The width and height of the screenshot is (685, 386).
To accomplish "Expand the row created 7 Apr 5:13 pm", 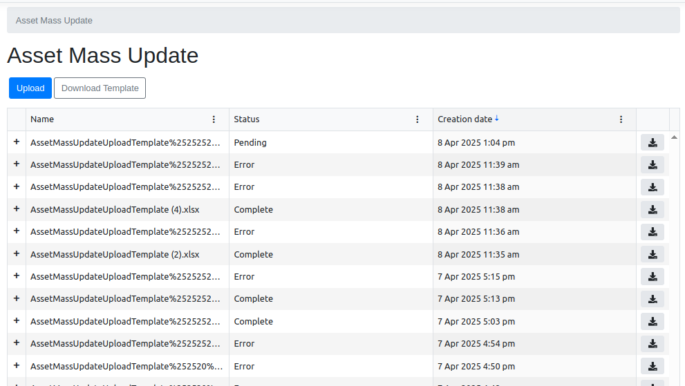I will tap(17, 298).
